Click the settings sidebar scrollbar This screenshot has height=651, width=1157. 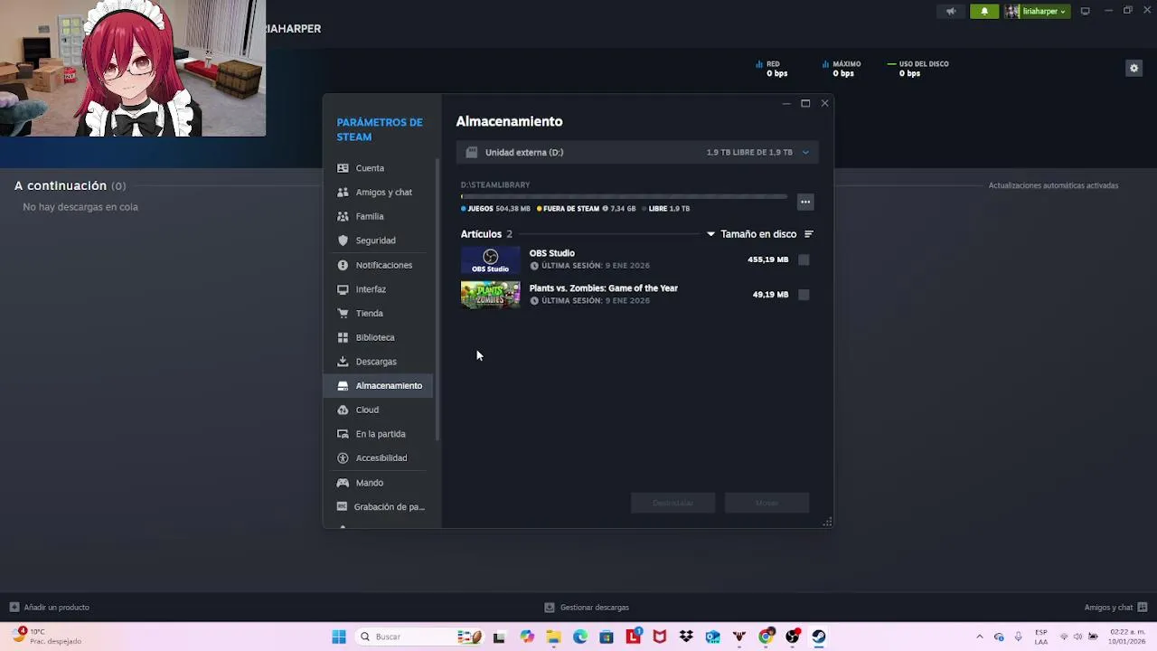[x=438, y=298]
